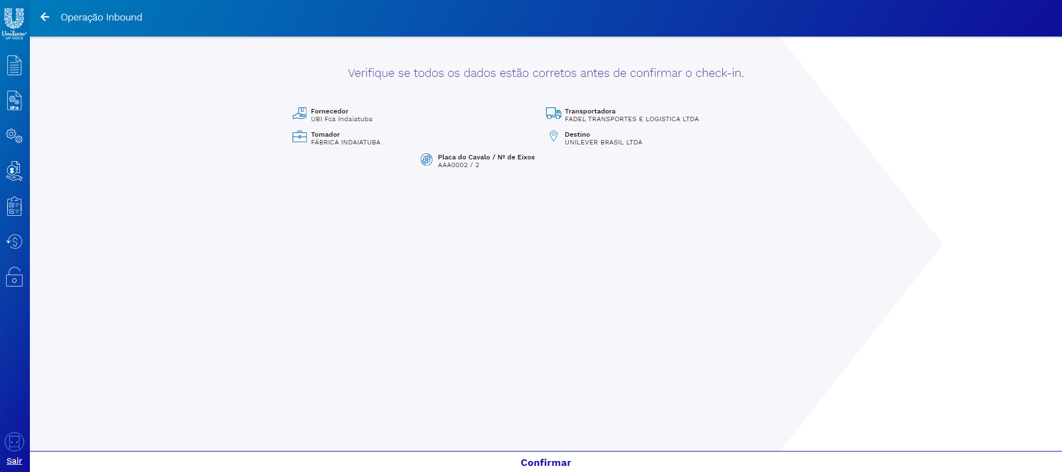Viewport: 1062px width, 472px height.
Task: Open the gears settings icon in sidebar
Action: coord(14,136)
